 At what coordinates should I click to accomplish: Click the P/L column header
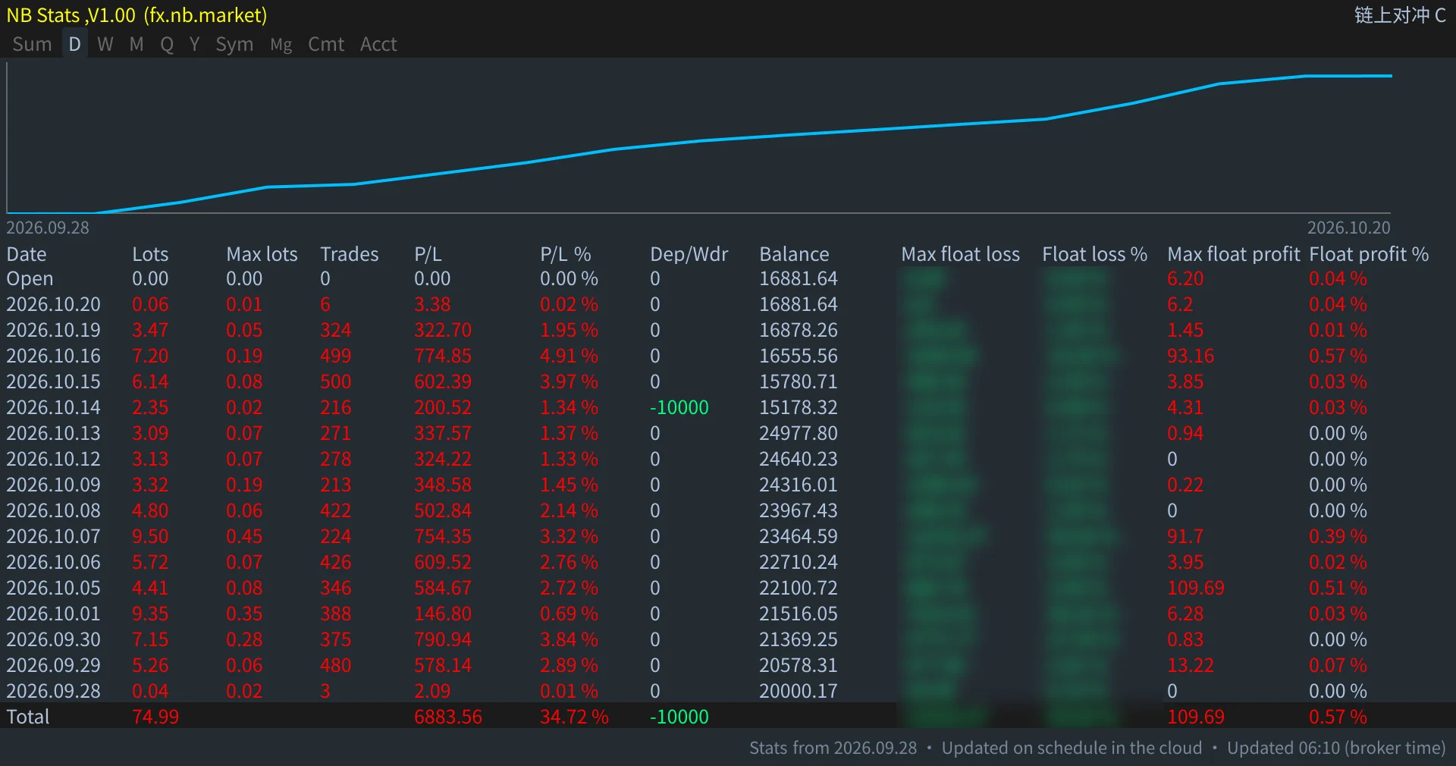point(428,254)
